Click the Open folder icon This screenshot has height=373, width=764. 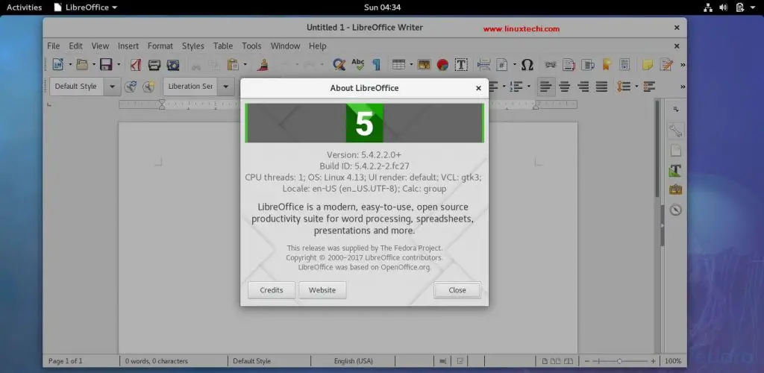[82, 64]
